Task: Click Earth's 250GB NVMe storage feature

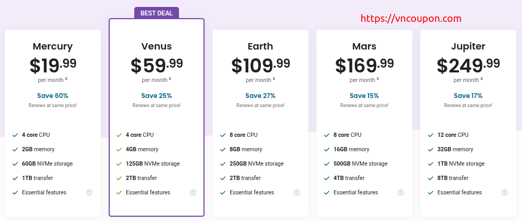Action: (257, 164)
